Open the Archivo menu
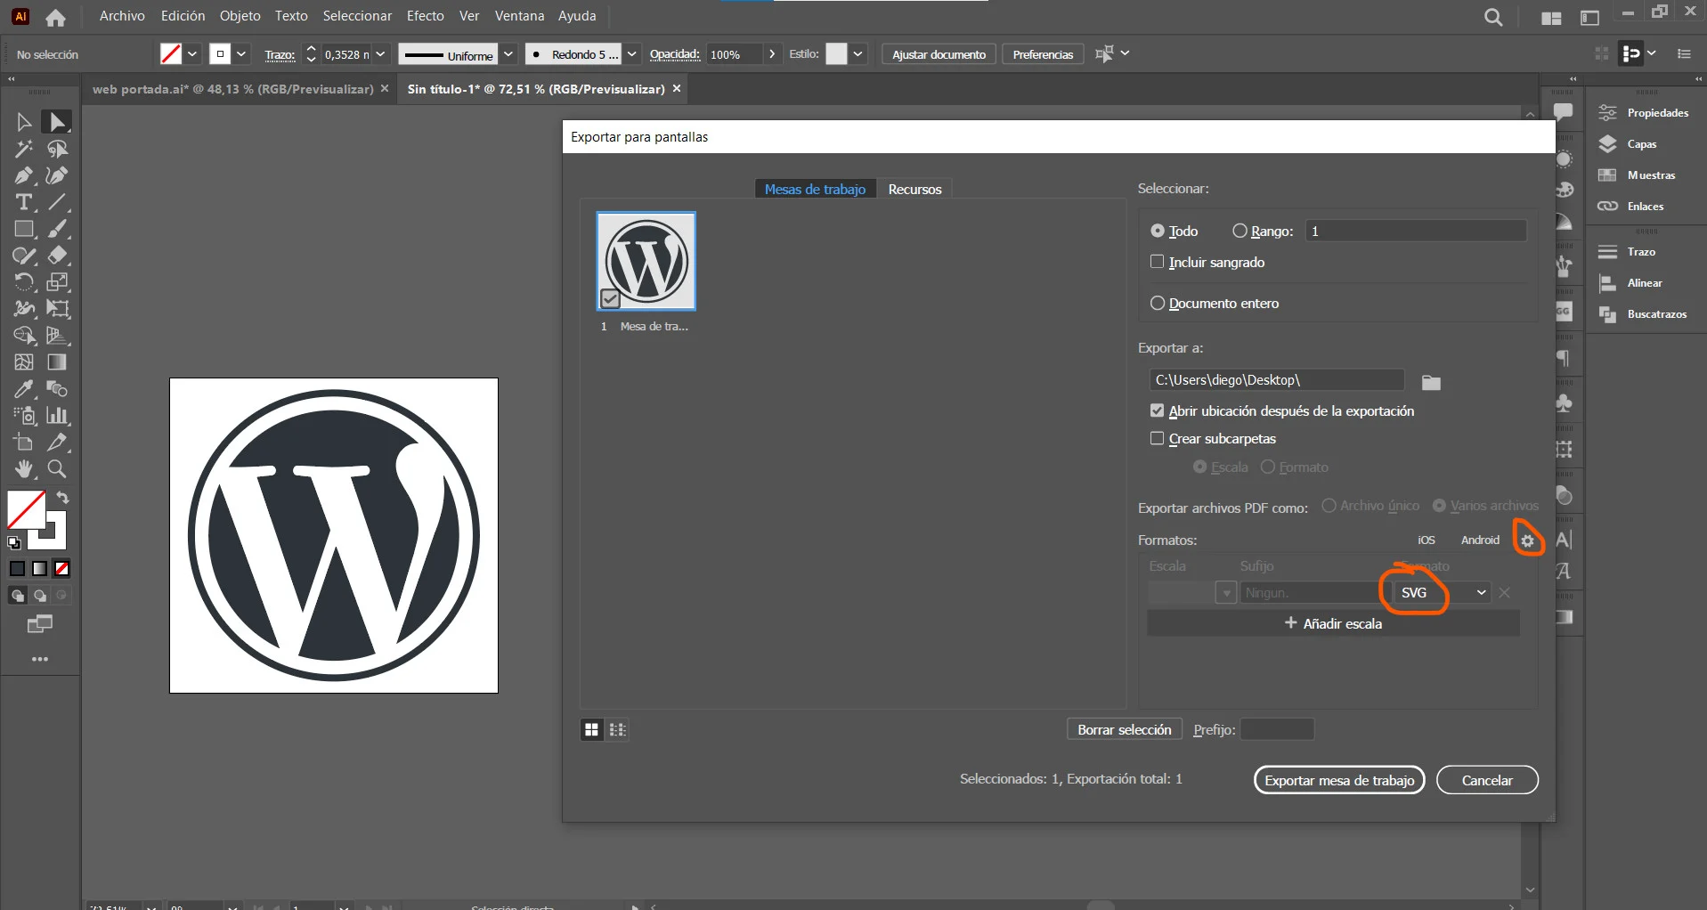 click(x=122, y=16)
